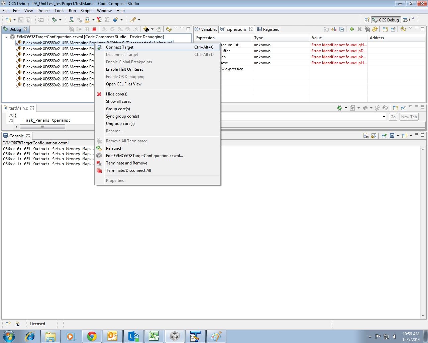Open the Memory Load icon dropdown arrow

[346, 108]
